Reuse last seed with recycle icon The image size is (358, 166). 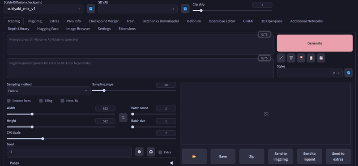coord(151,152)
